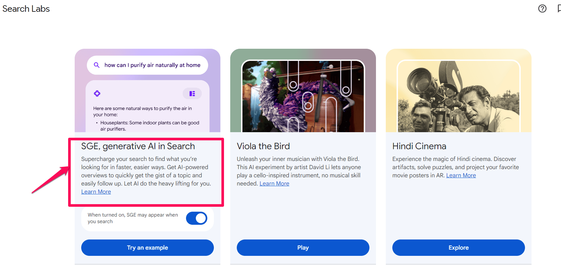Click the Search Labs page title
Image resolution: width=561 pixels, height=265 pixels.
[x=26, y=9]
